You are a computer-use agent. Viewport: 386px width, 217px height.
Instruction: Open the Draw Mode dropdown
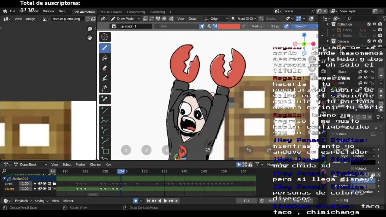(125, 19)
